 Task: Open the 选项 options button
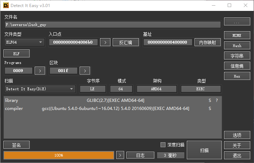pos(237,135)
